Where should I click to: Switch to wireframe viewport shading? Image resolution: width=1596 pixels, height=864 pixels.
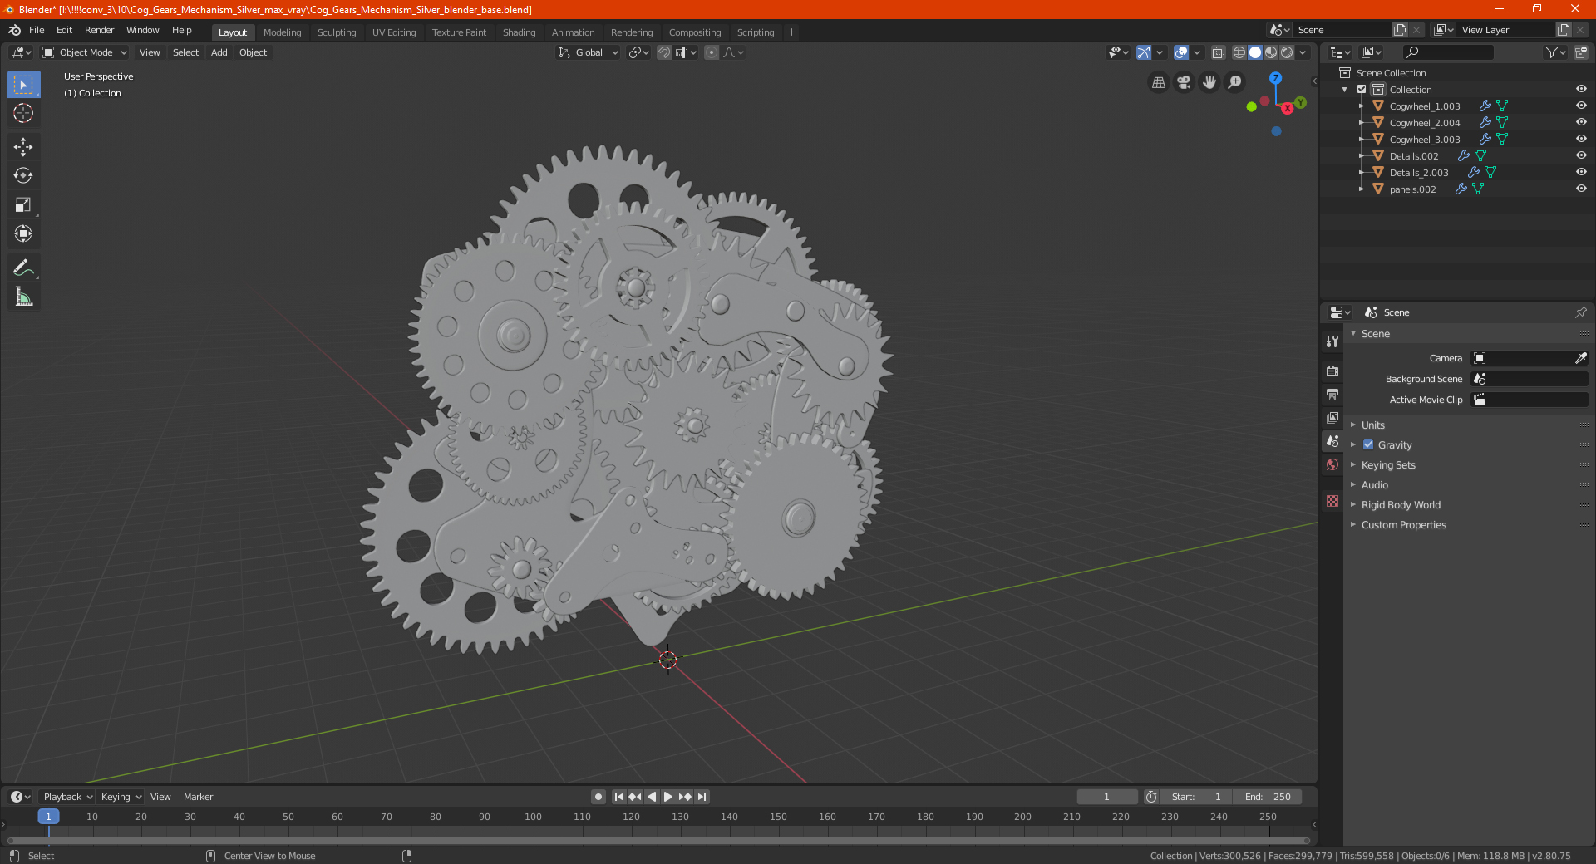click(1239, 52)
